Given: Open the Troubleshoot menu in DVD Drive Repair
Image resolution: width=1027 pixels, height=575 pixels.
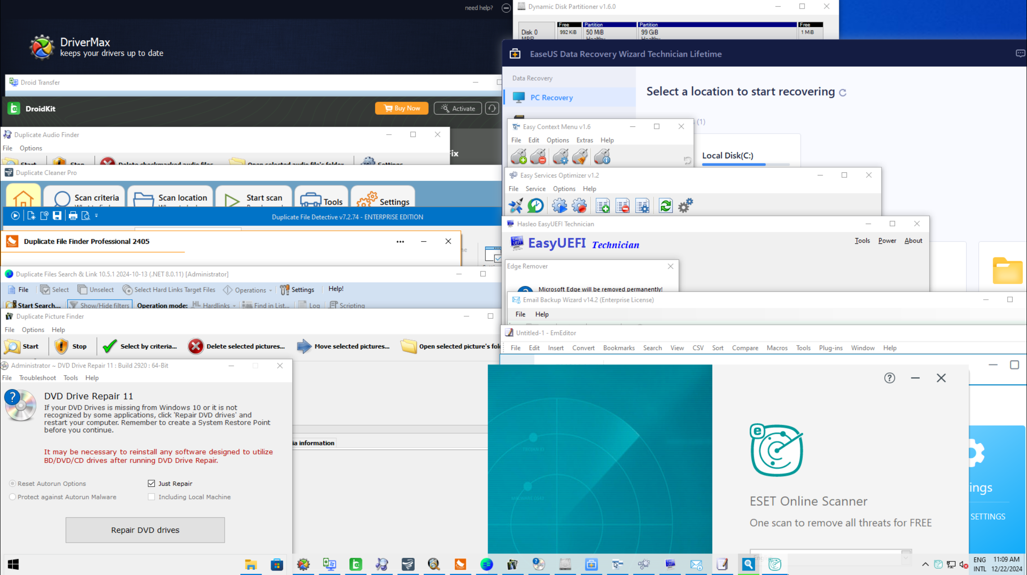Looking at the screenshot, I should pos(37,378).
